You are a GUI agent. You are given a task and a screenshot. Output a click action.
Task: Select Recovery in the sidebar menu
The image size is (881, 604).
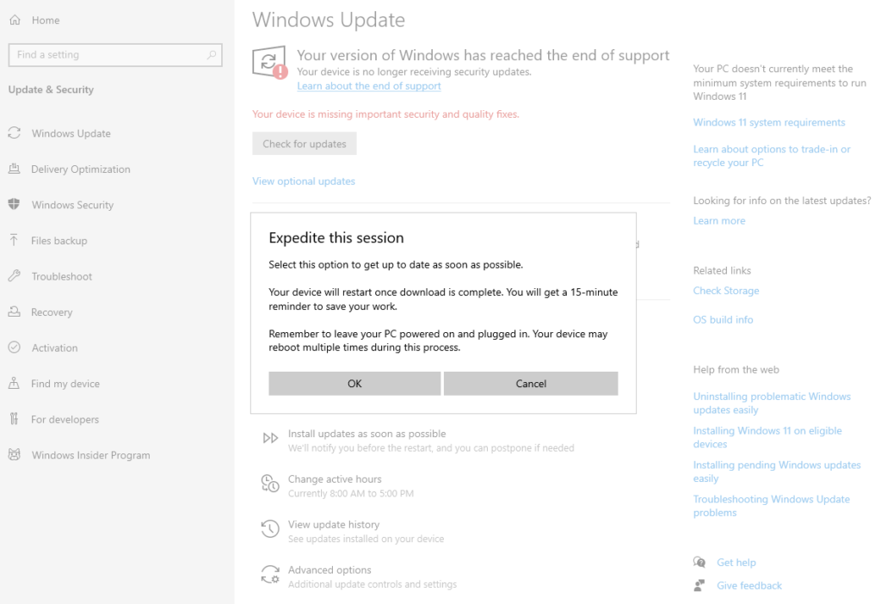coord(52,312)
